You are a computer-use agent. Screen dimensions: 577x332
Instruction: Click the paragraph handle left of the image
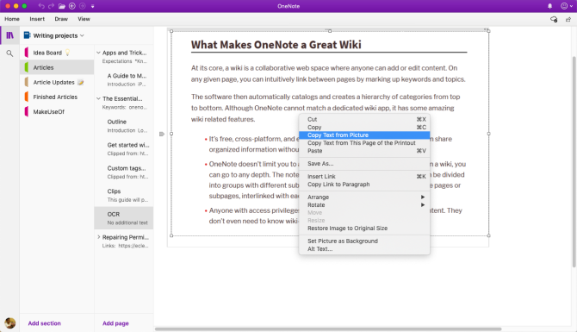coord(162,134)
